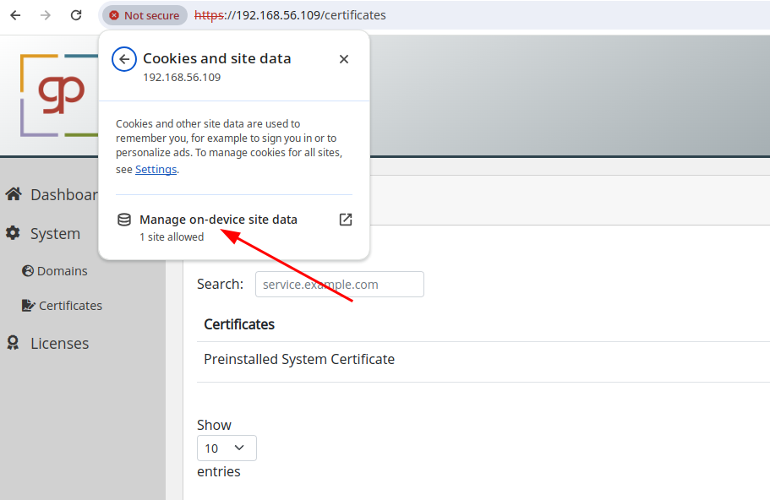Click the browser back navigation arrow
770x500 pixels.
pos(14,14)
